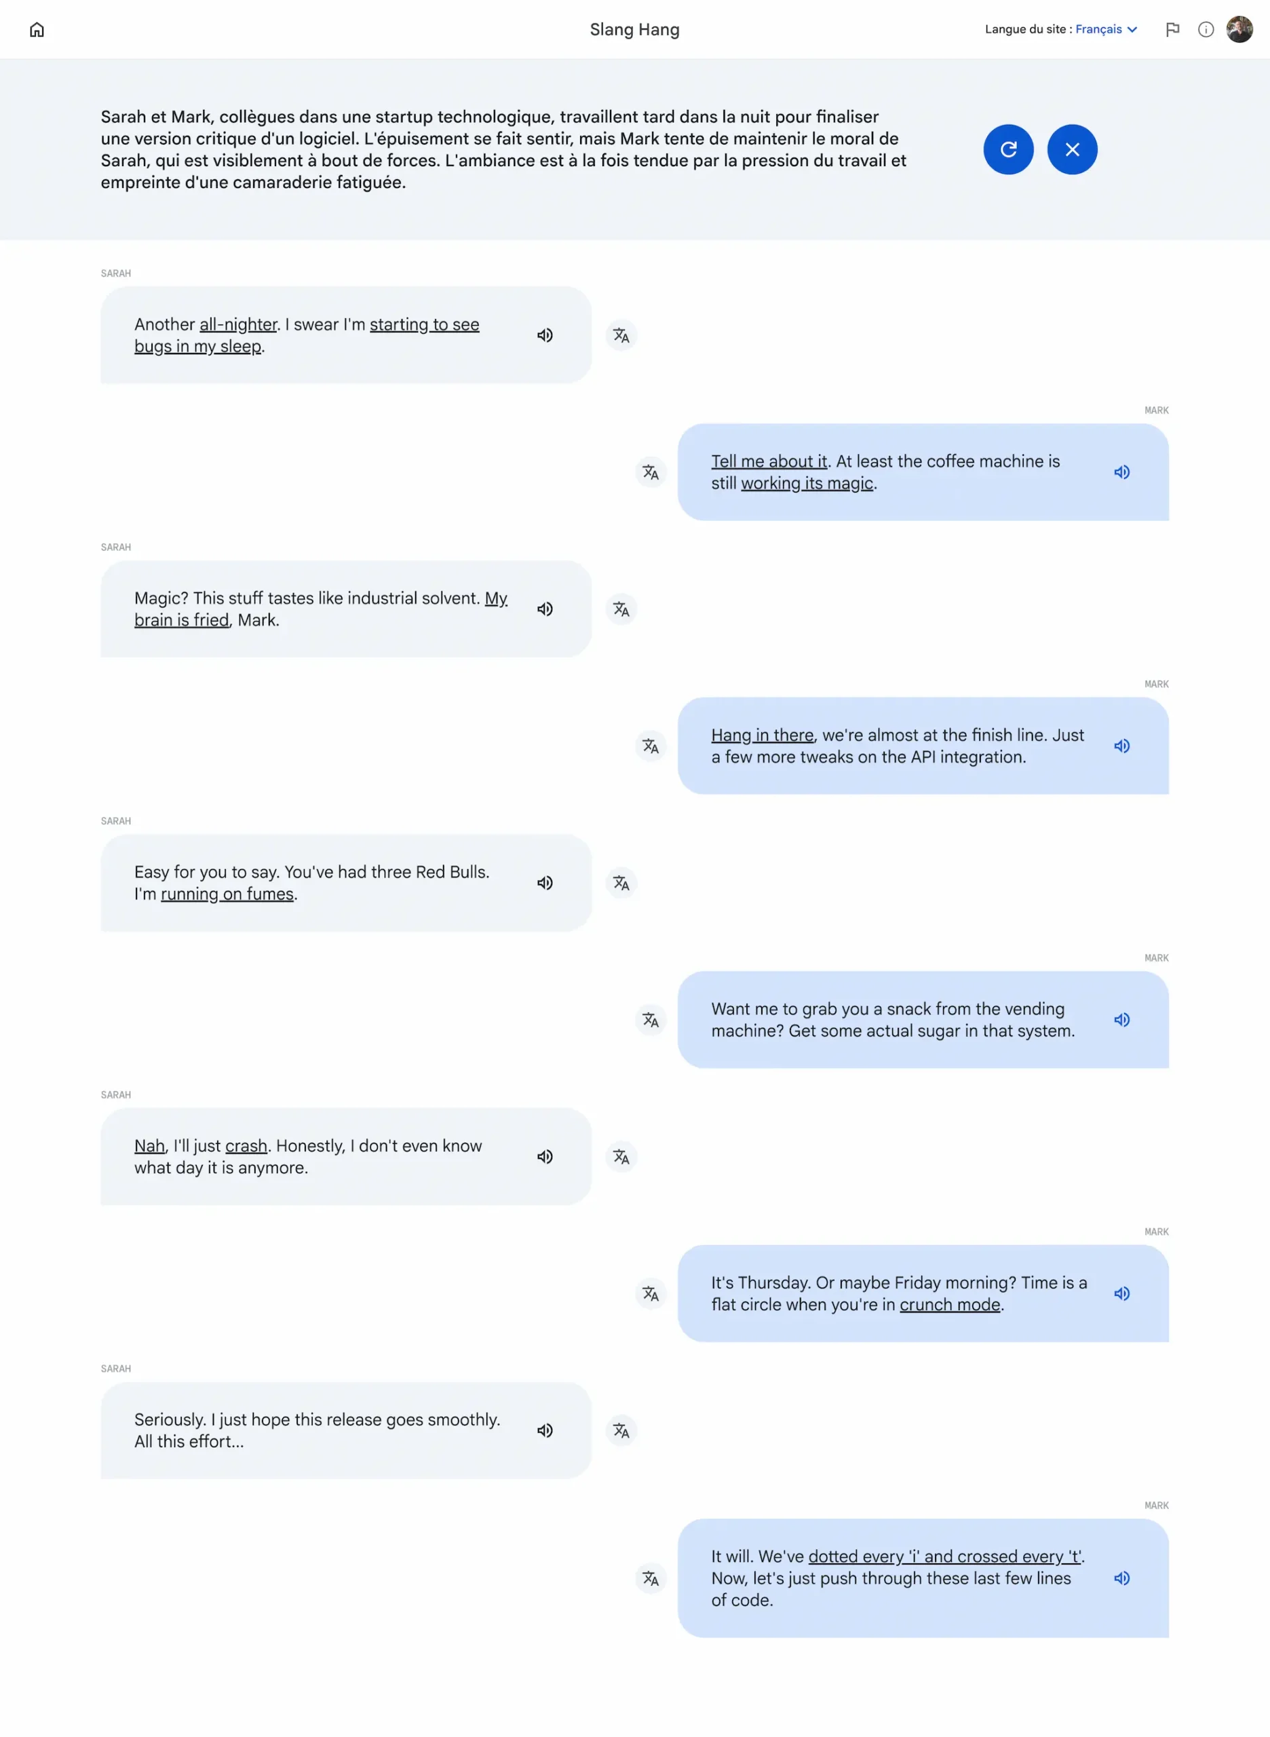Regenerate the scenario with the refresh button

[1008, 149]
